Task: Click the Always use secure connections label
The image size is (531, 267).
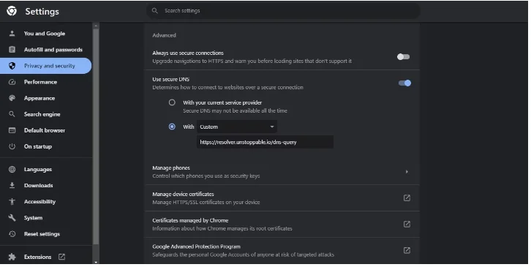Action: [188, 53]
